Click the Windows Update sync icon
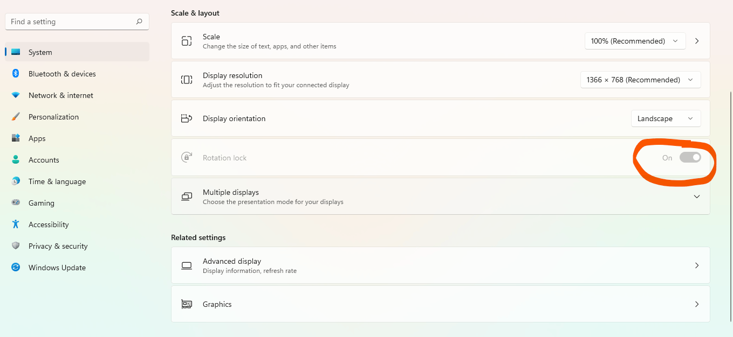Viewport: 733px width, 337px height. point(16,268)
